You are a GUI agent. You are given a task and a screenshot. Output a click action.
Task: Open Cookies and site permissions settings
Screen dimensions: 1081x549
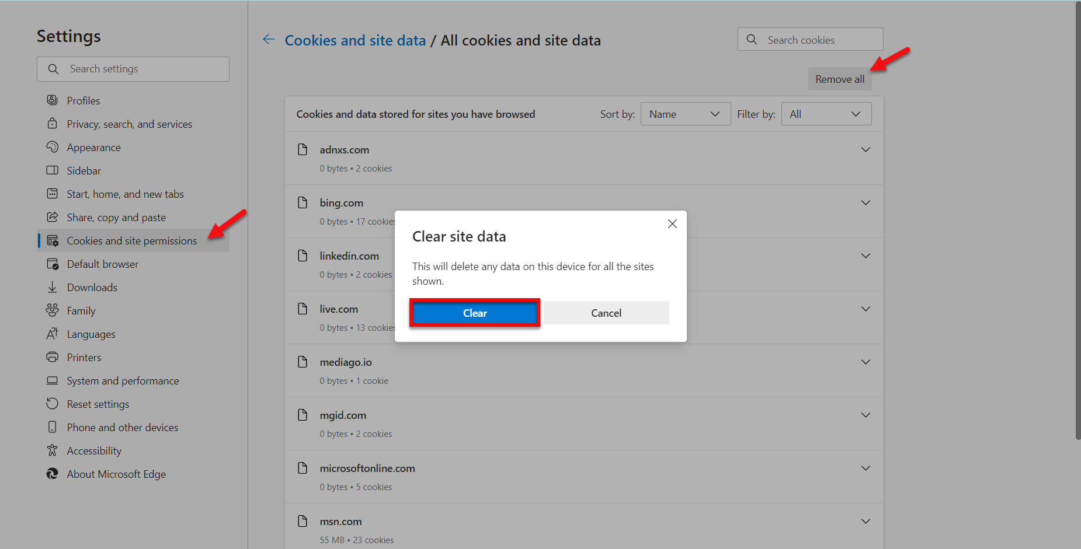(132, 241)
